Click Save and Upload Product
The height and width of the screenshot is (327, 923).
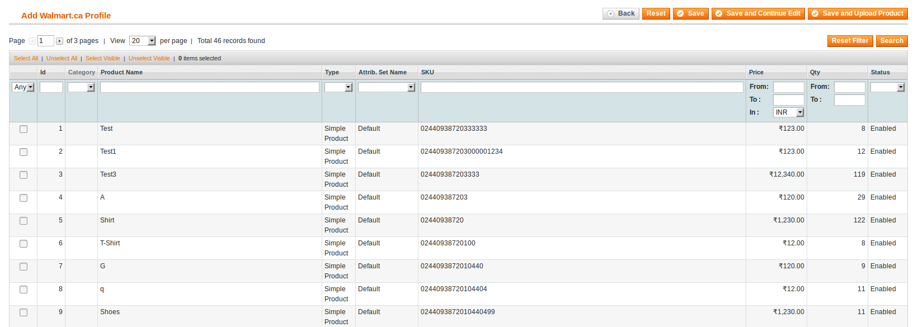pos(858,13)
